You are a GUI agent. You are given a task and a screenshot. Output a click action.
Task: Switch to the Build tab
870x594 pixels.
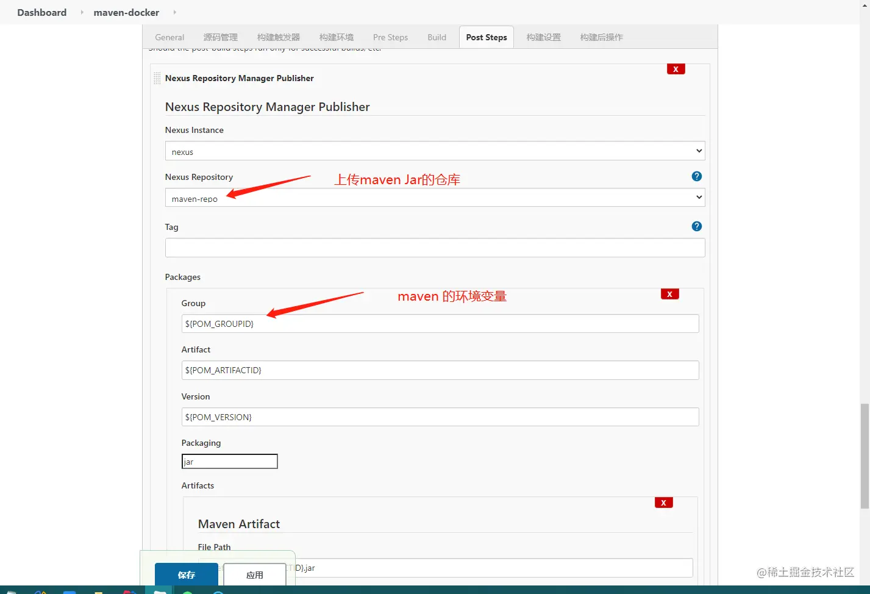pyautogui.click(x=437, y=37)
